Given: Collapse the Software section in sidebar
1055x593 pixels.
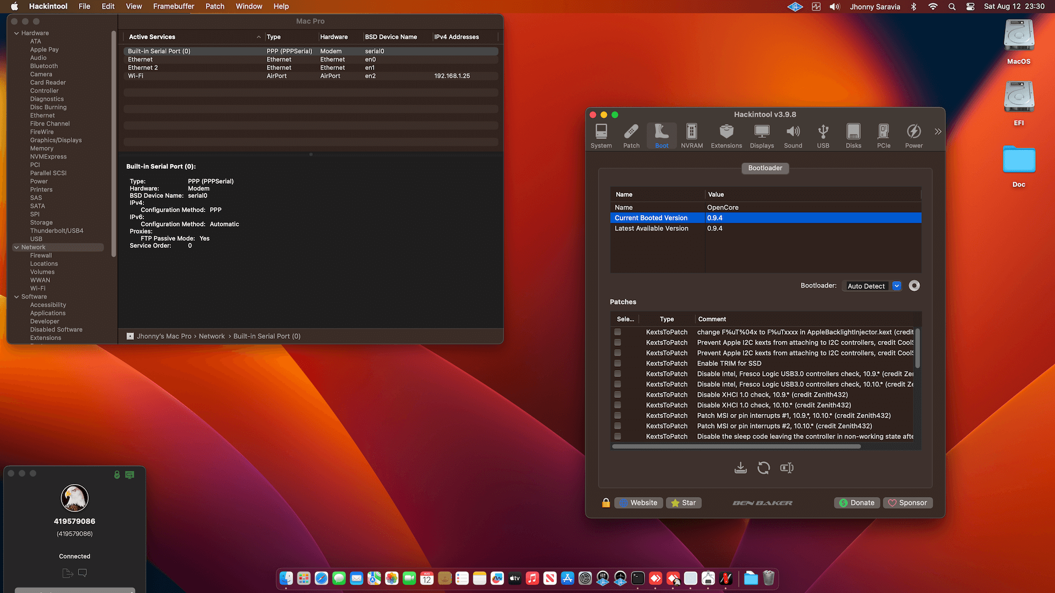Looking at the screenshot, I should [16, 297].
